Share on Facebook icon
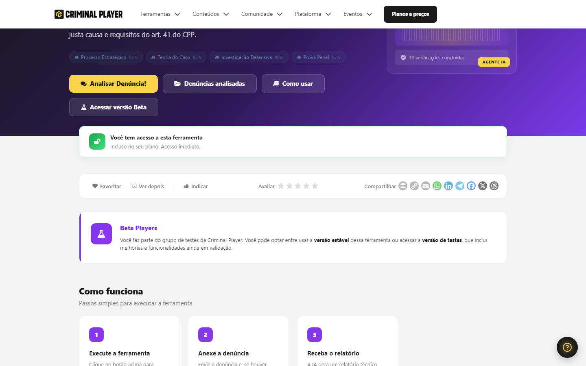 (471, 186)
